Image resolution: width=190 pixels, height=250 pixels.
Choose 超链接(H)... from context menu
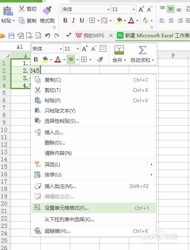click(x=93, y=231)
